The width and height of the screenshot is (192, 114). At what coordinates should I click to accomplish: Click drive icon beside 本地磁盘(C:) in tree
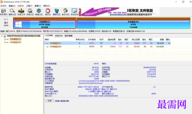click(8, 39)
